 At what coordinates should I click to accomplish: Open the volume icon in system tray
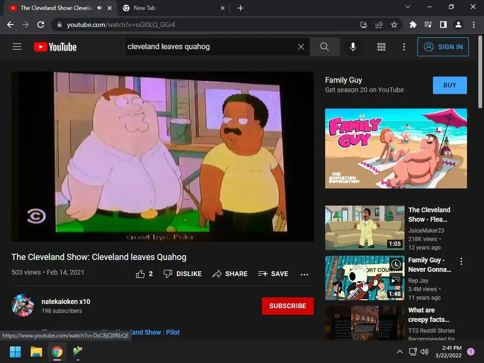425,352
